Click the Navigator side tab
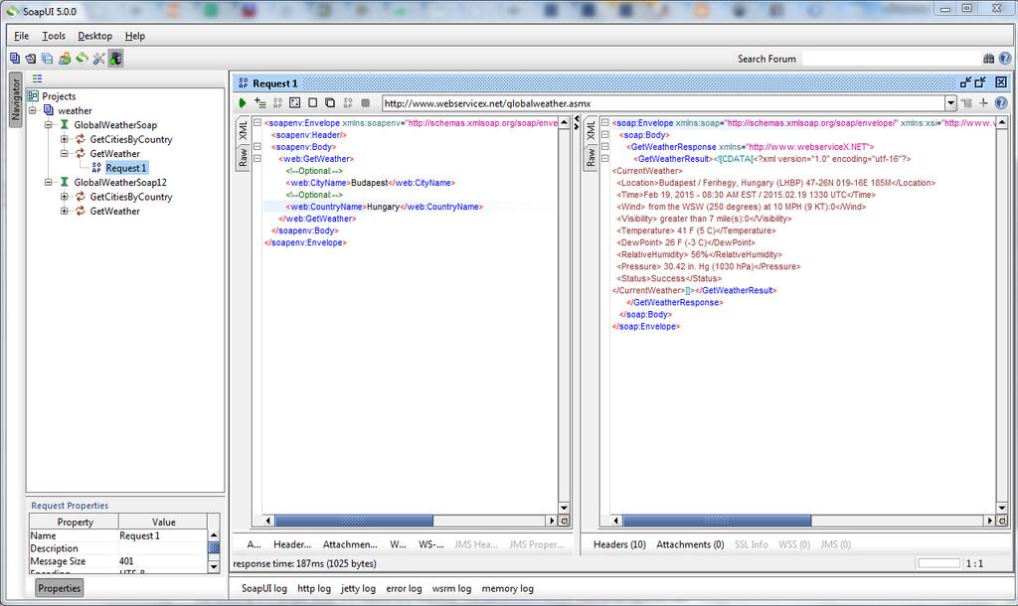The height and width of the screenshot is (606, 1018). coord(16,99)
